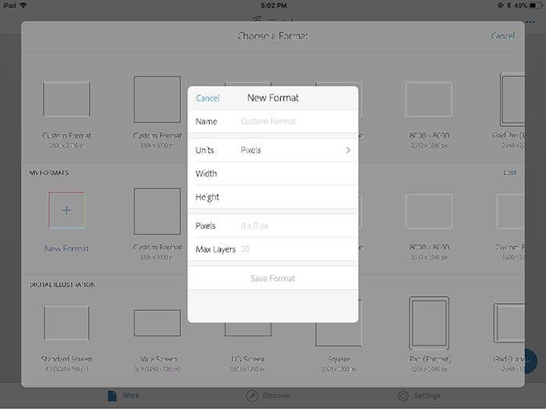Choose the Square format icon

coord(338,324)
